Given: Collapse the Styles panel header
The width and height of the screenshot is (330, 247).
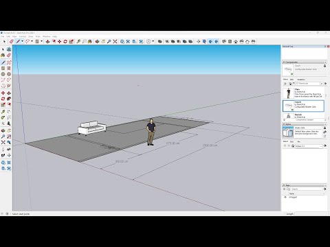Looking at the screenshot, I should tap(305, 124).
